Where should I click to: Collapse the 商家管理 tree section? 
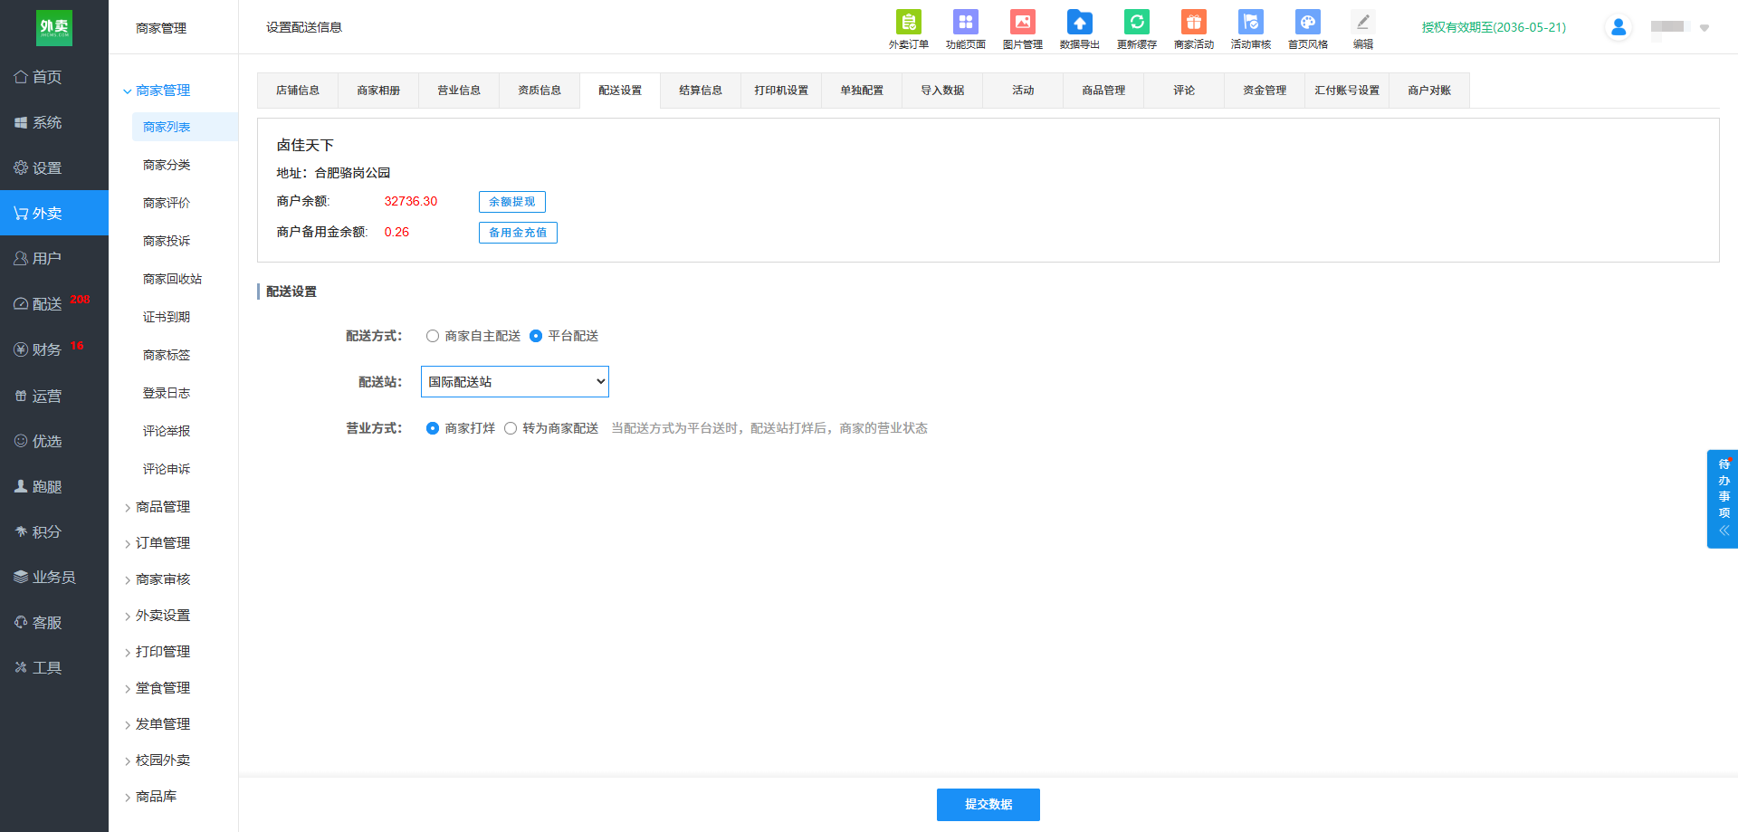click(157, 91)
